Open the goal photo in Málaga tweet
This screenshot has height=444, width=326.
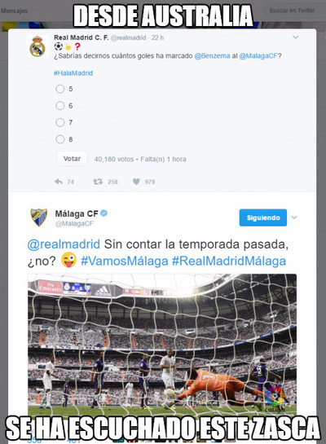click(x=162, y=343)
